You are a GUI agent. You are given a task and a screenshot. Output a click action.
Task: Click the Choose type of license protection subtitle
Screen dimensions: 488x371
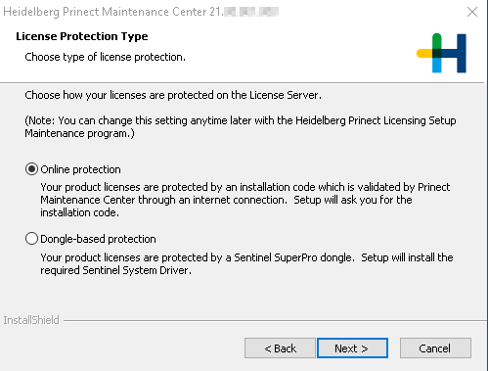tap(105, 57)
